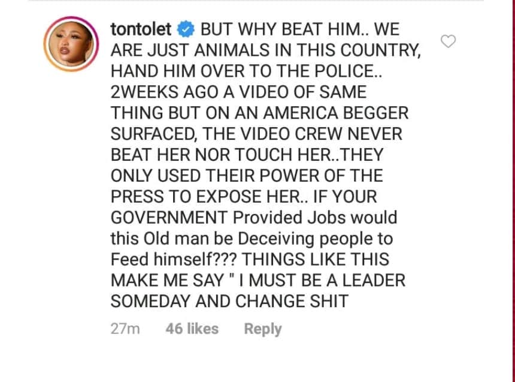Click the line "HAND HIM OVER TO THE POLICE"
The height and width of the screenshot is (382, 515).
click(246, 71)
